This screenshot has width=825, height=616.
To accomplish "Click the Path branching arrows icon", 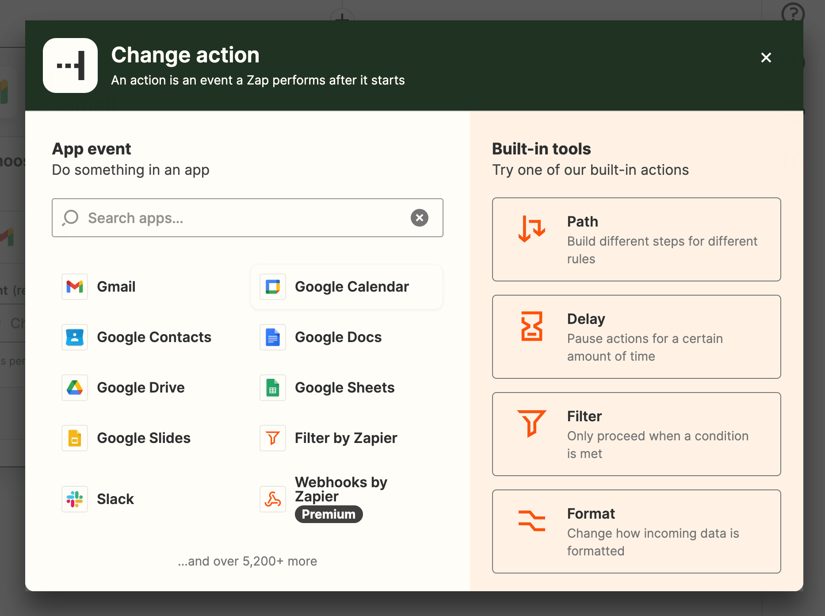I will pos(531,229).
